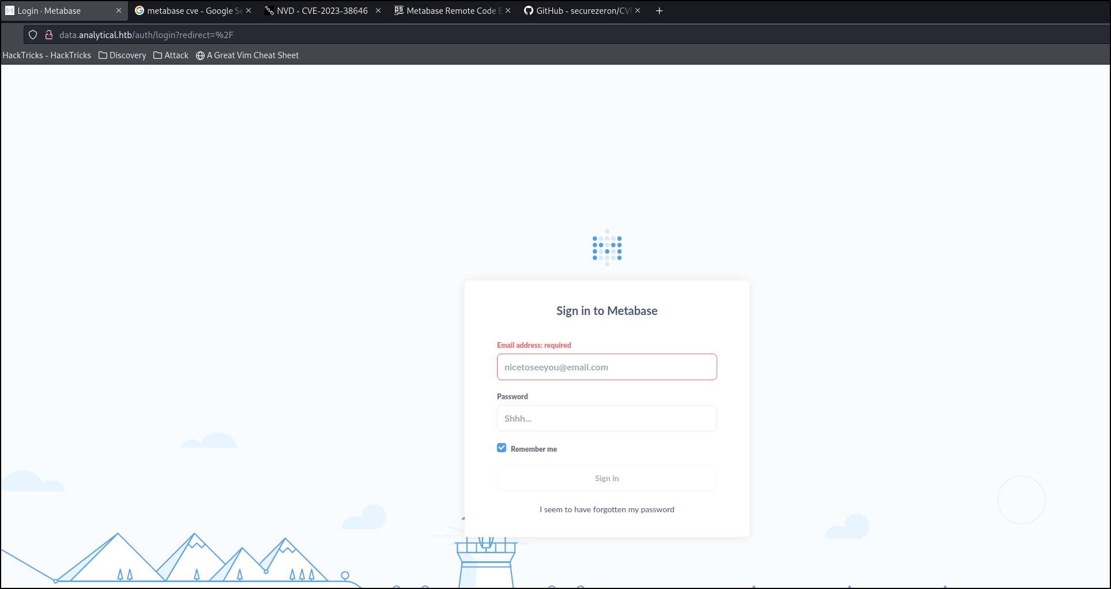Viewport: 1111px width, 589px height.
Task: Open A Great Vim Cheat Sheet bookmark
Action: [247, 55]
